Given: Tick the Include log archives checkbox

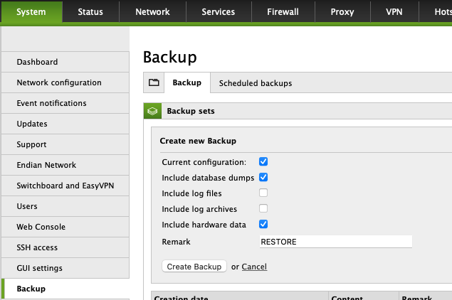Looking at the screenshot, I should (x=263, y=208).
